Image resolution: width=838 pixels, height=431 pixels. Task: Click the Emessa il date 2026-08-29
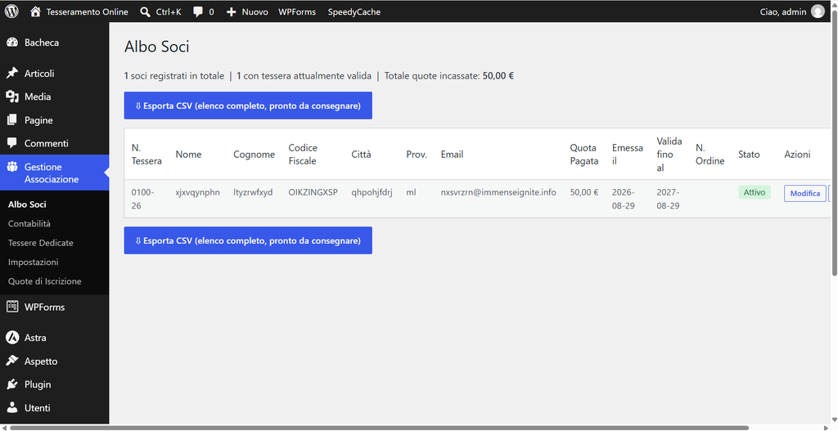coord(623,199)
